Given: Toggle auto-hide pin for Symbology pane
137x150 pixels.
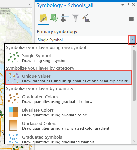Looking at the screenshot, I should [128, 5].
